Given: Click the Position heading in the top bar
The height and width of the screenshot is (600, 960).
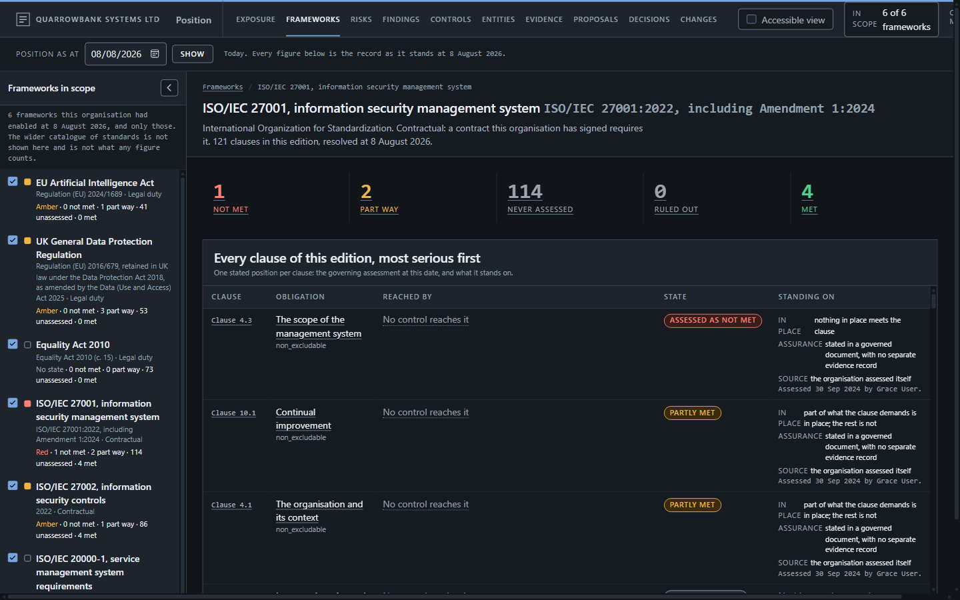Looking at the screenshot, I should pyautogui.click(x=193, y=20).
